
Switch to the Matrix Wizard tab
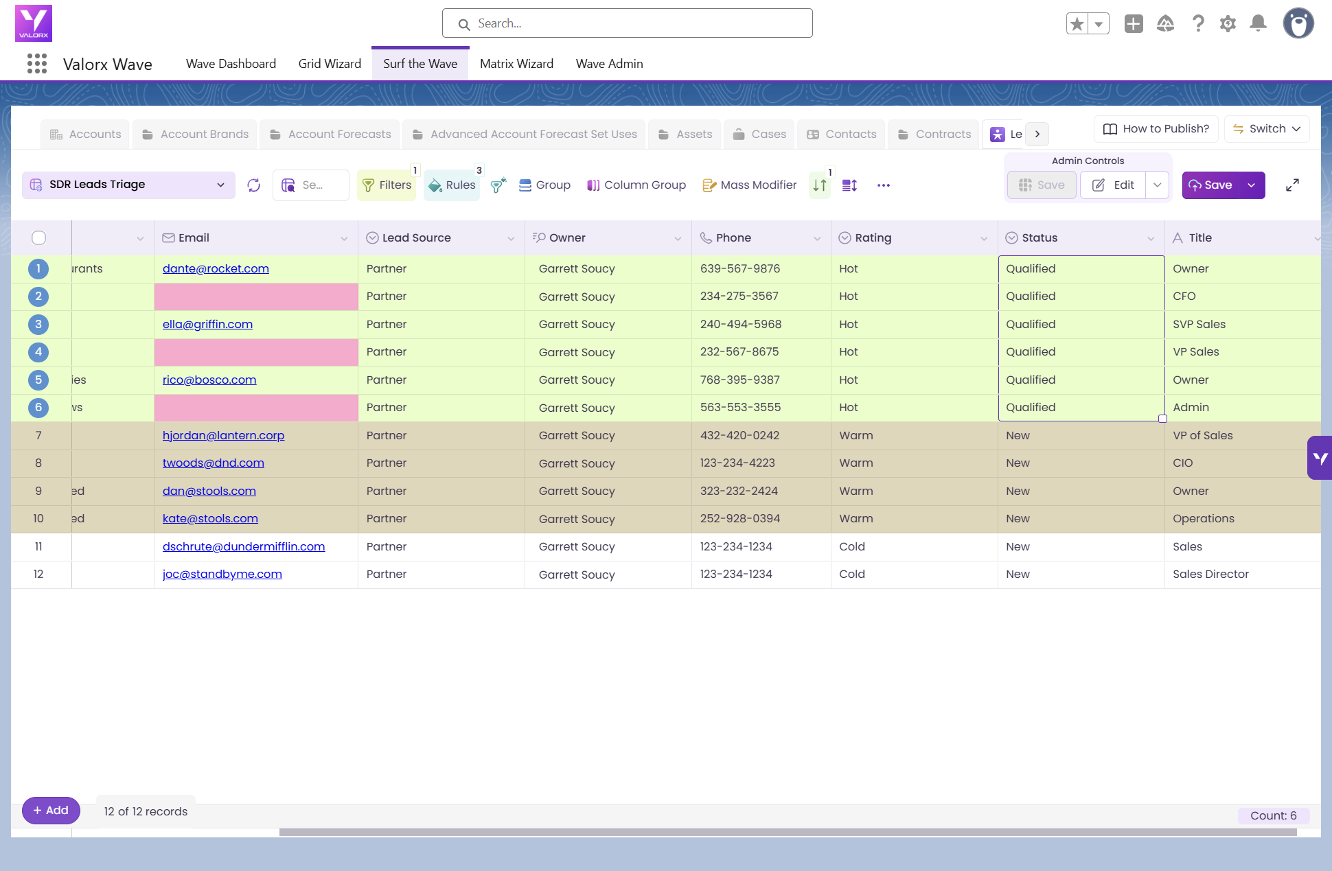pyautogui.click(x=516, y=64)
